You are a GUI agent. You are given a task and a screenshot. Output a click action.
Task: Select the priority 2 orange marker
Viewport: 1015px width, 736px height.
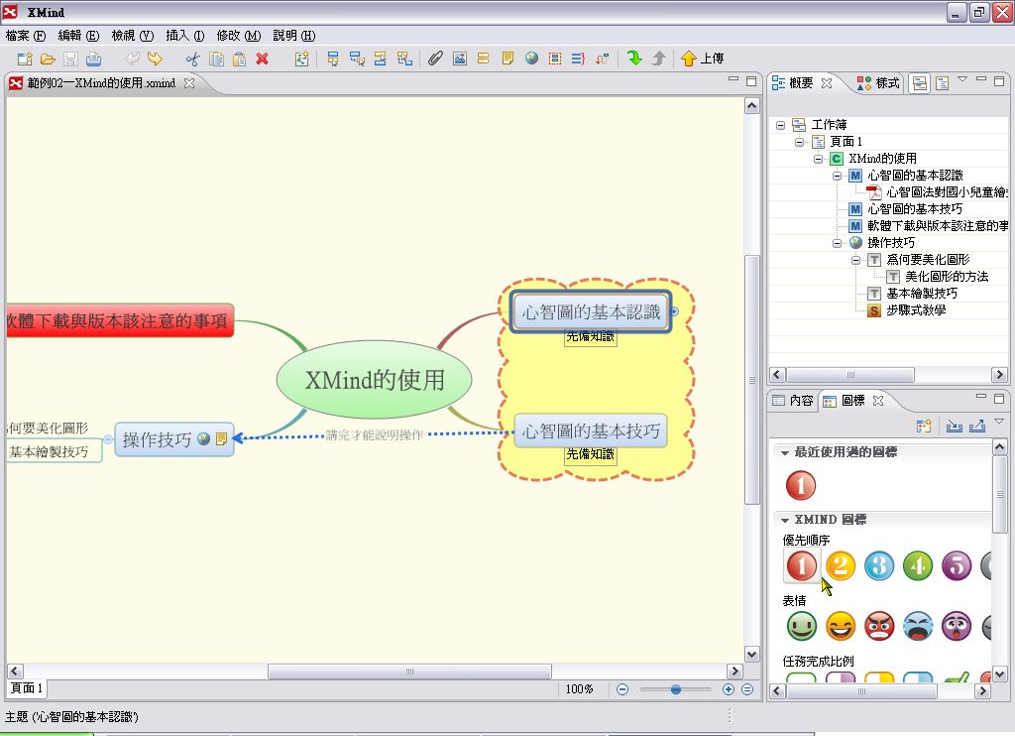tap(840, 565)
